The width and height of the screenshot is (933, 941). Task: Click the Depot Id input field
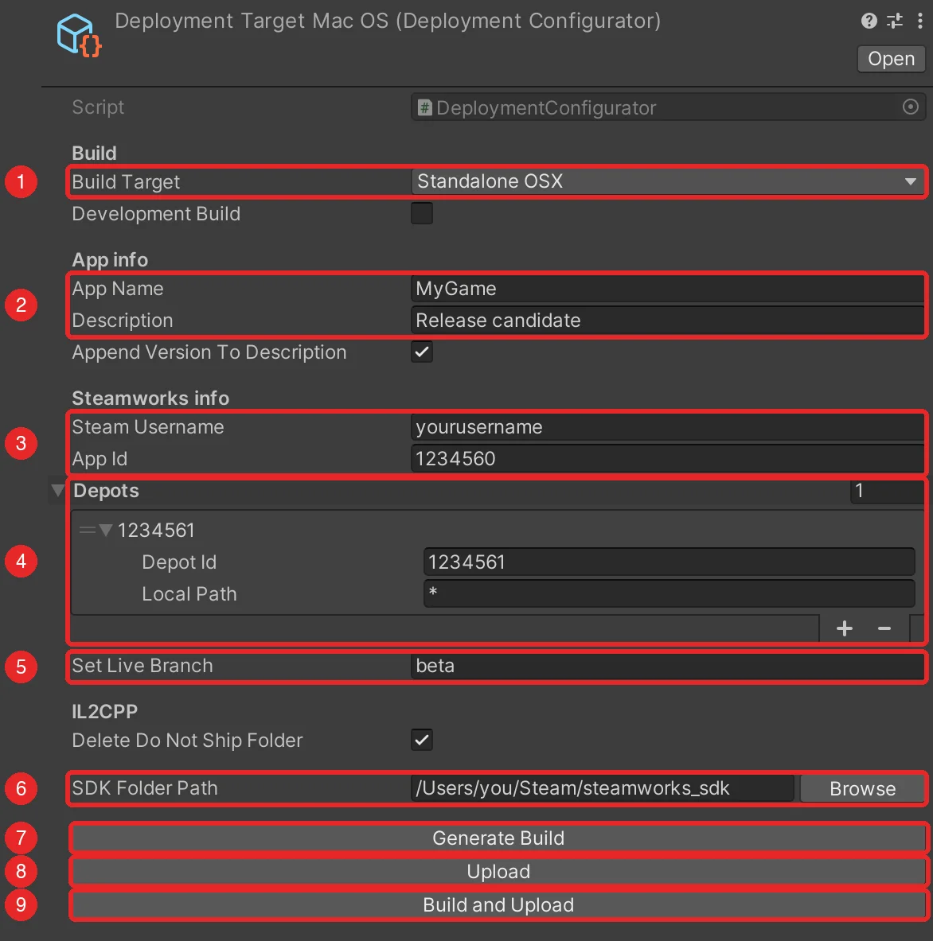[x=669, y=562]
